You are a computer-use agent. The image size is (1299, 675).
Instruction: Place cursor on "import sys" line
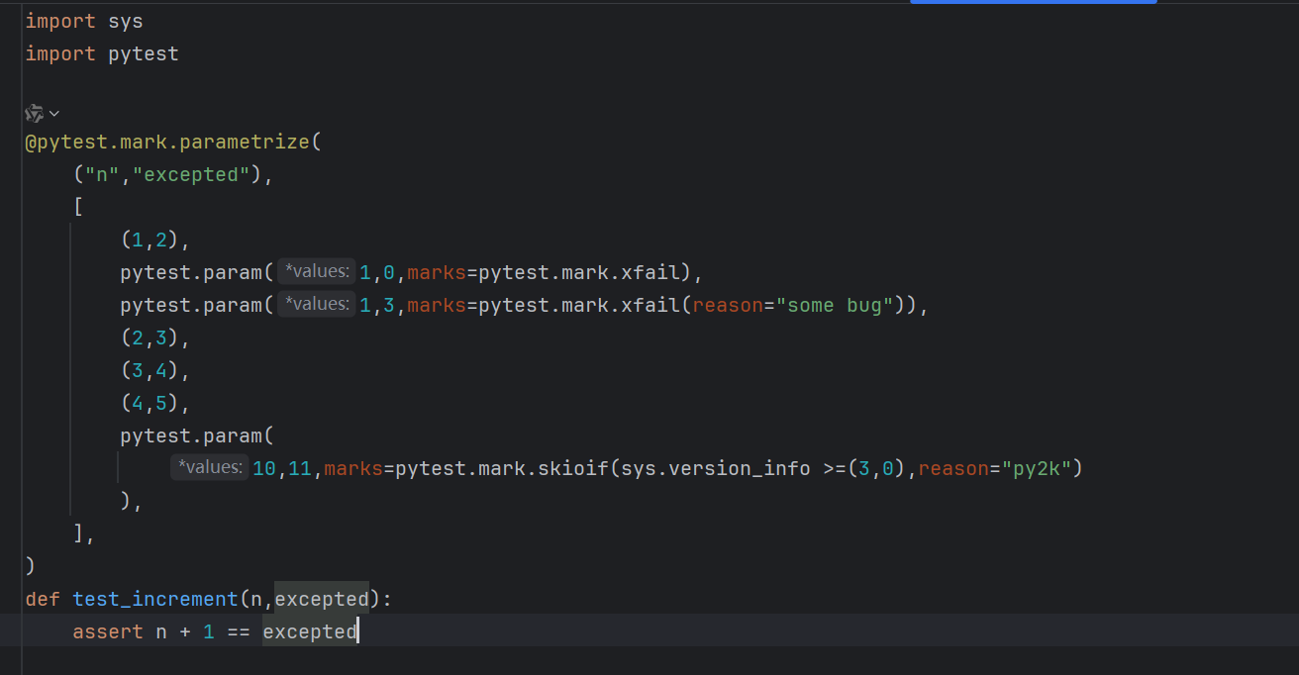point(84,21)
